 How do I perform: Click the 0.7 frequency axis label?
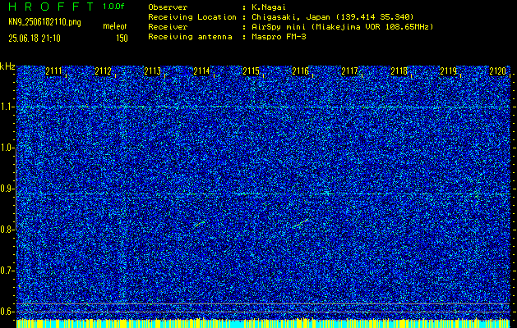tap(7, 271)
